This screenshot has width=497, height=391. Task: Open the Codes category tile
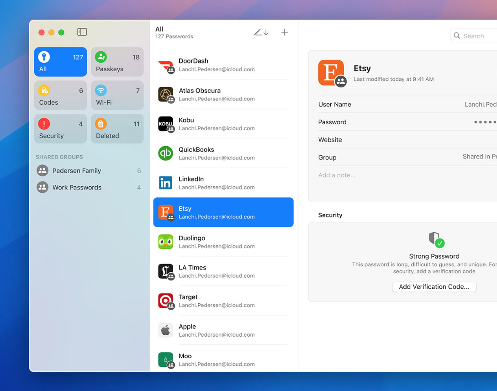point(60,95)
